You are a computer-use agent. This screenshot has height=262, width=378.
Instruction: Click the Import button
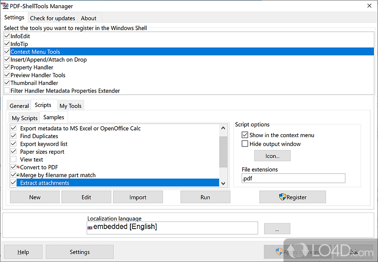coord(138,197)
